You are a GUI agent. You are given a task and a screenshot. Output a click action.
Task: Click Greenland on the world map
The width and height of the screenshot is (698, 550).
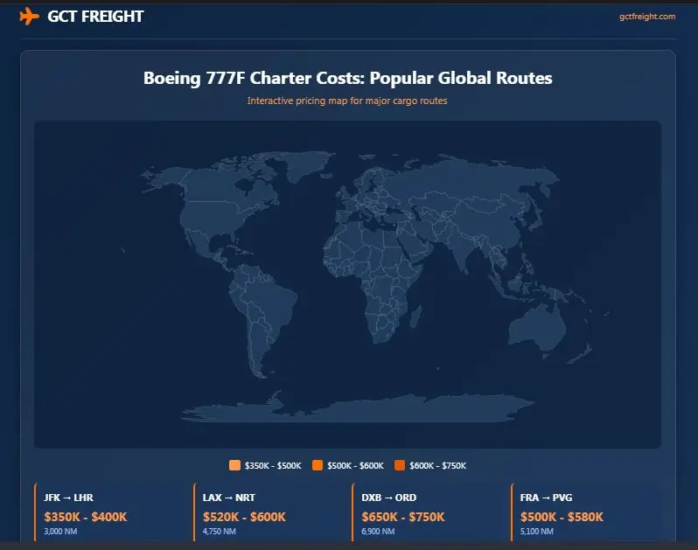309,167
